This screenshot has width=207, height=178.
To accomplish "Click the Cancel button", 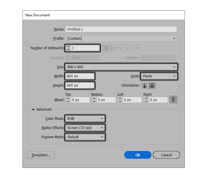I will point(166,155).
